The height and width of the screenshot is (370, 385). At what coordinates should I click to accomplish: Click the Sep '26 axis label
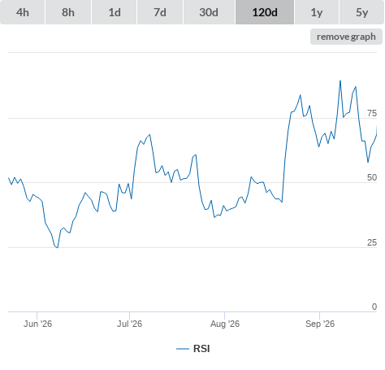point(320,324)
